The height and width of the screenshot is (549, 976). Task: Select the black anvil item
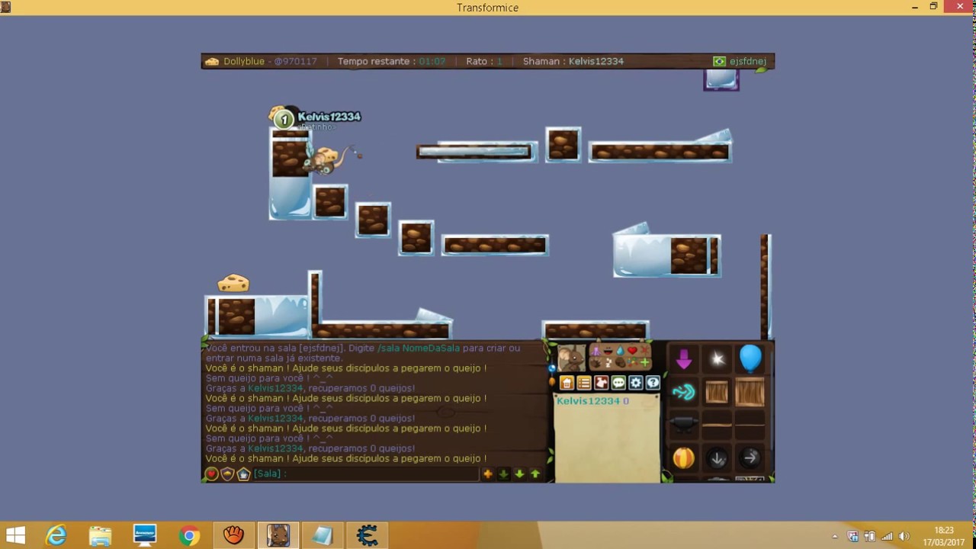[x=684, y=423]
